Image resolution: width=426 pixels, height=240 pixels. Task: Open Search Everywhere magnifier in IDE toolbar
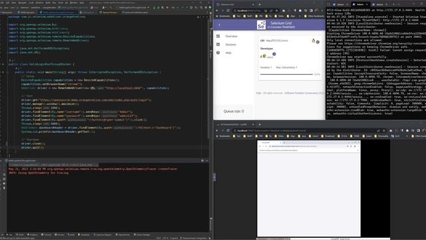point(201,7)
